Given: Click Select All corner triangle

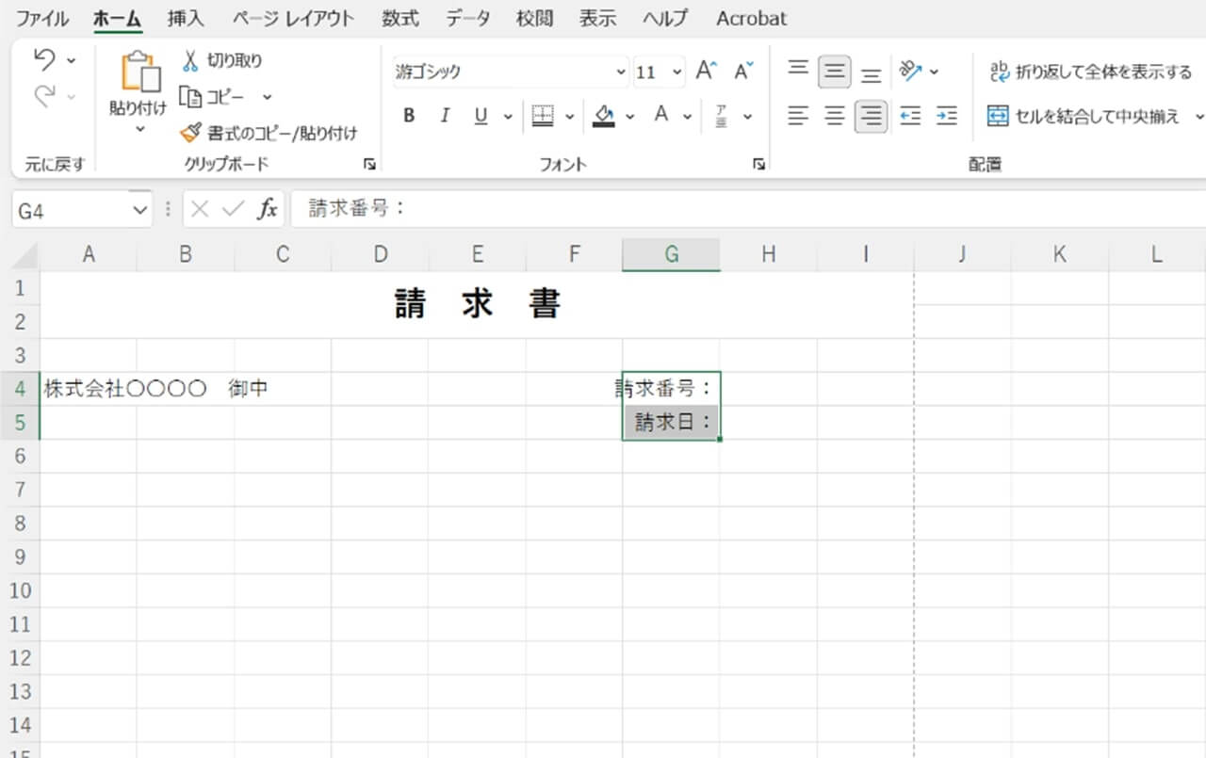Looking at the screenshot, I should coord(25,256).
